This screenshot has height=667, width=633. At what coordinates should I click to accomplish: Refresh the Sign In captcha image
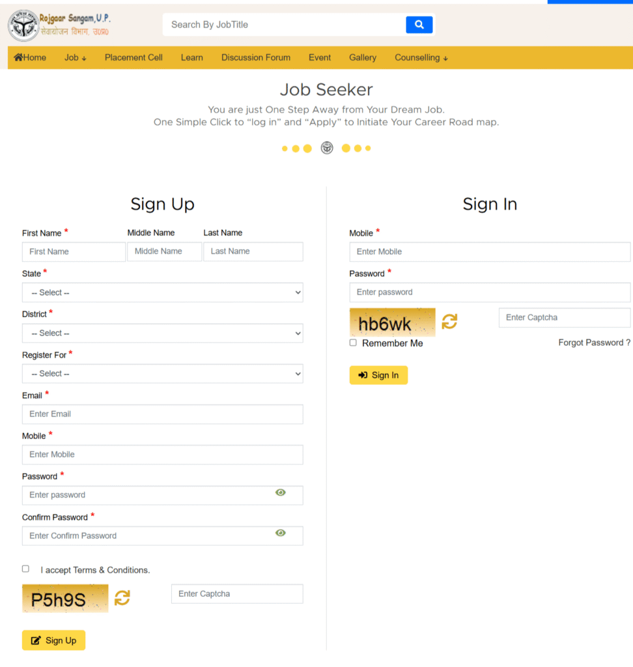449,321
